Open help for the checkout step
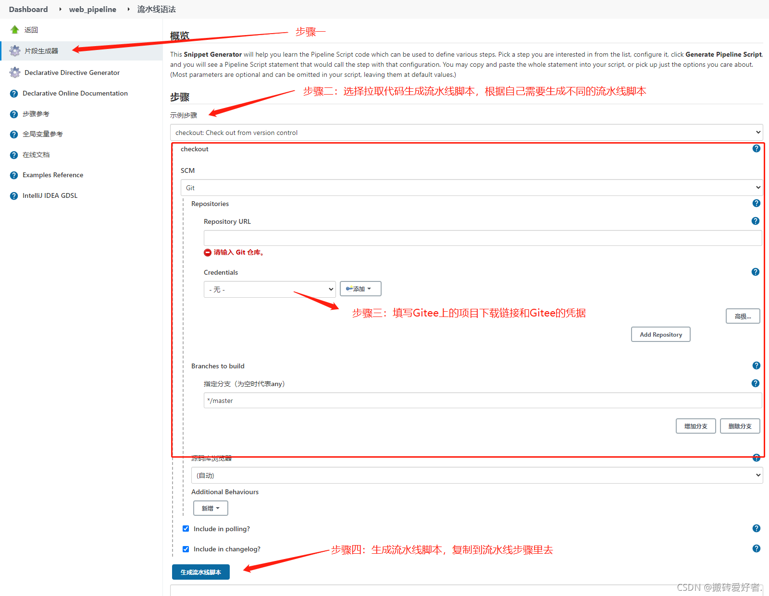The image size is (769, 596). pos(757,148)
